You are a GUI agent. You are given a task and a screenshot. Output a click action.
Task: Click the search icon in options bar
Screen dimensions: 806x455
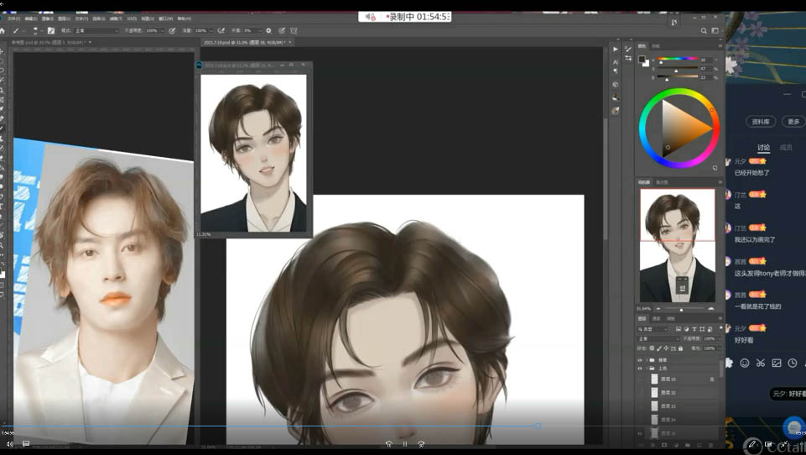(x=704, y=31)
